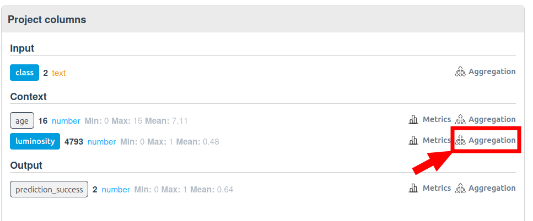Open the Metrics text link for luminosity
Screen dimensions: 533x221
point(437,140)
